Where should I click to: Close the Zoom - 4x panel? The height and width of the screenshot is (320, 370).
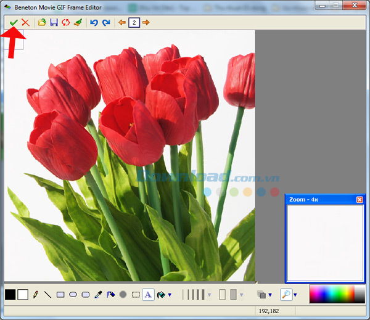[360, 200]
